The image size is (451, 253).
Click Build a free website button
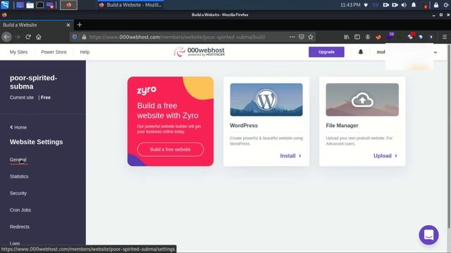(171, 149)
